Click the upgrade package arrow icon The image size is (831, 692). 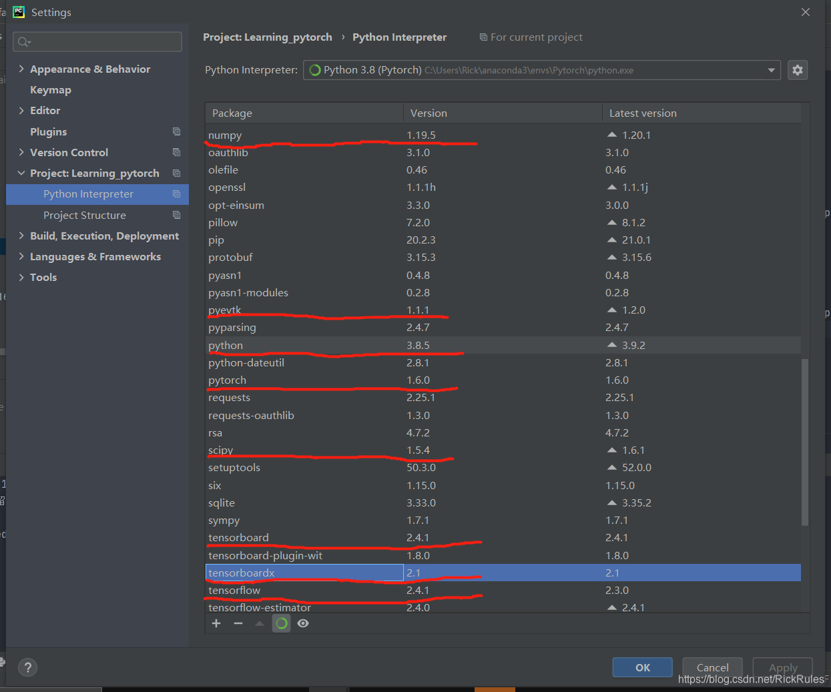[x=260, y=623]
